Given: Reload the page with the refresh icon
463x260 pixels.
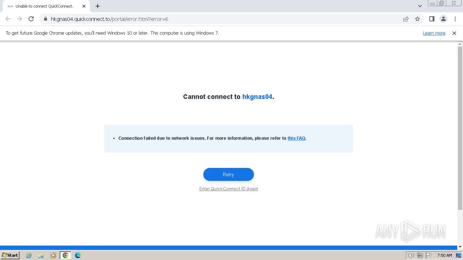Looking at the screenshot, I should point(31,19).
